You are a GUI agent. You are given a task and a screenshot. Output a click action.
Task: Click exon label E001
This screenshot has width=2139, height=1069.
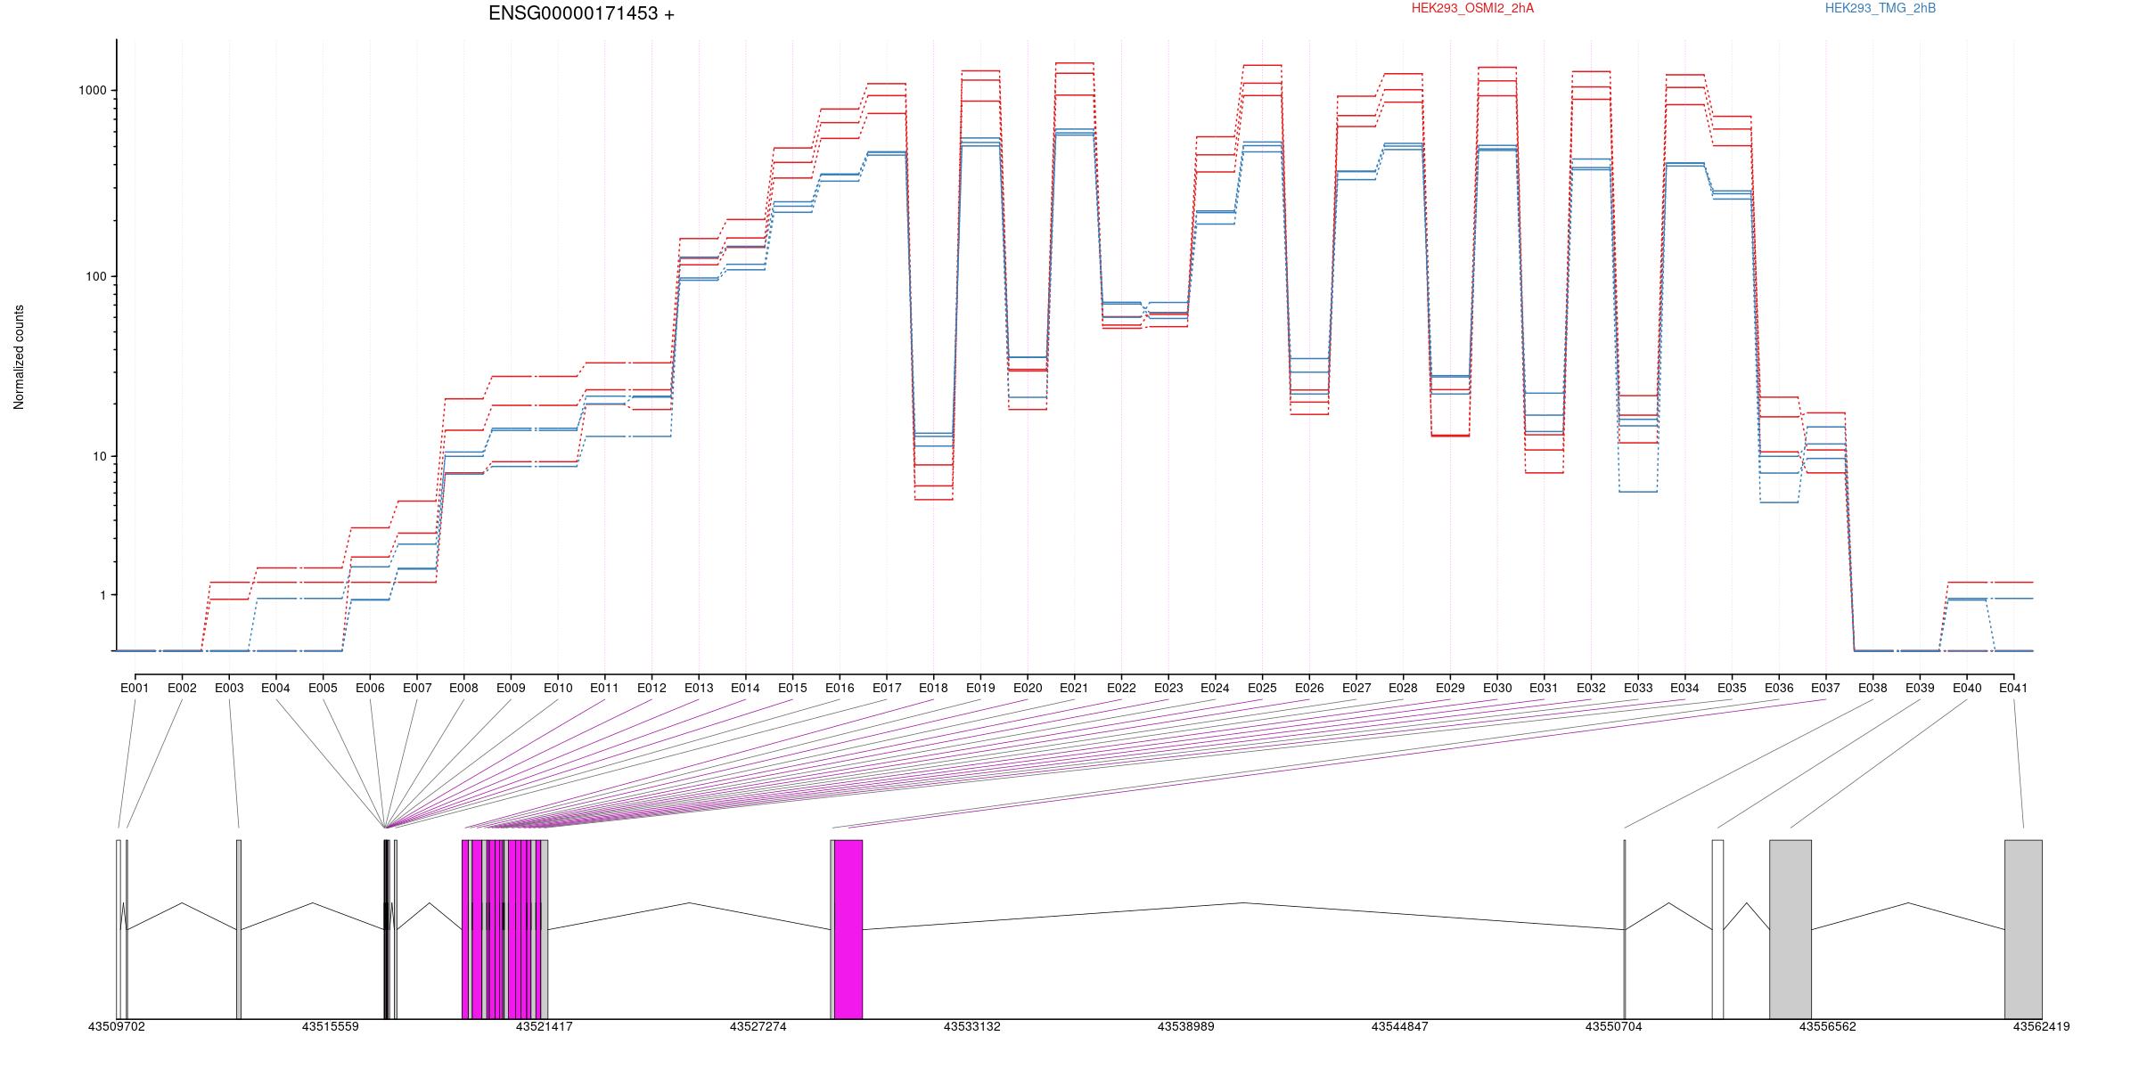click(135, 688)
